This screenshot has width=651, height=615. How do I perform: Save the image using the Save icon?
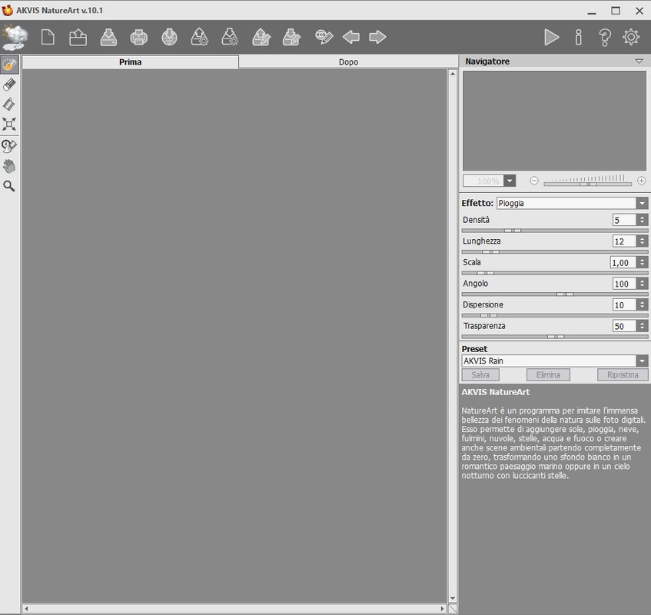click(108, 37)
